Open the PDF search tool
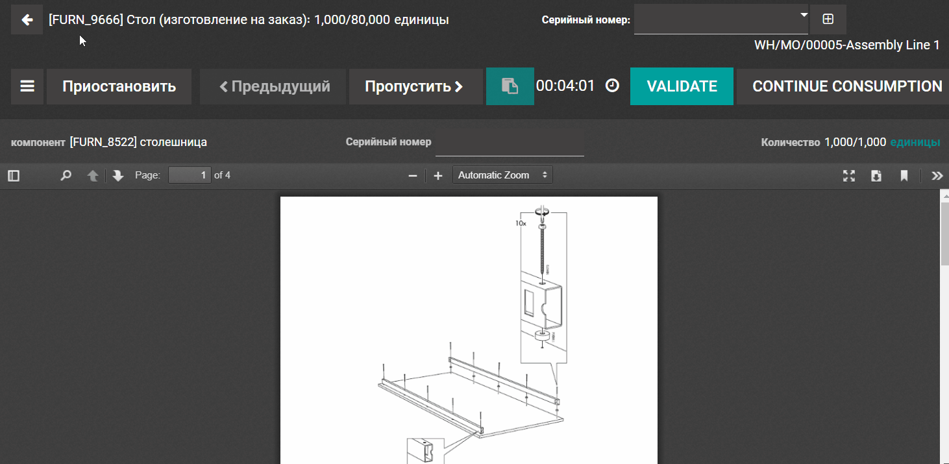This screenshot has height=464, width=949. 65,175
